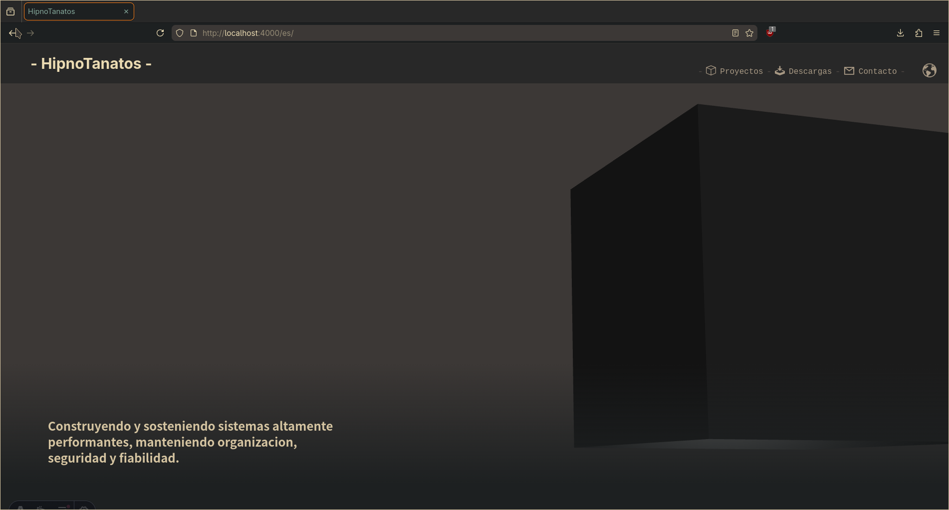Open Proyectos via the cube icon
The image size is (949, 510).
click(712, 70)
